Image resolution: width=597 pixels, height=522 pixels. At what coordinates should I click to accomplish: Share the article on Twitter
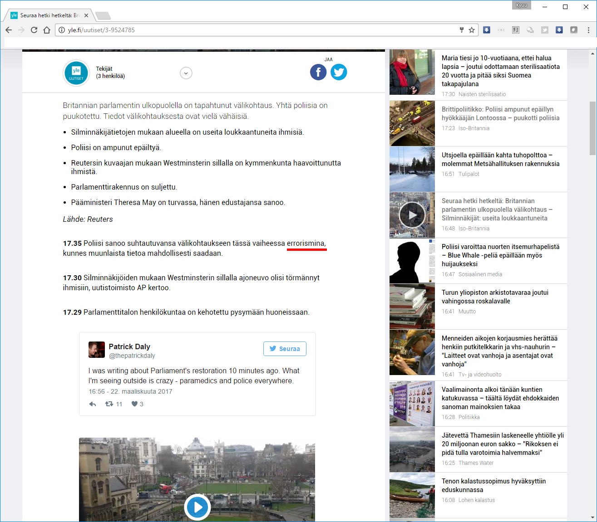pyautogui.click(x=339, y=72)
